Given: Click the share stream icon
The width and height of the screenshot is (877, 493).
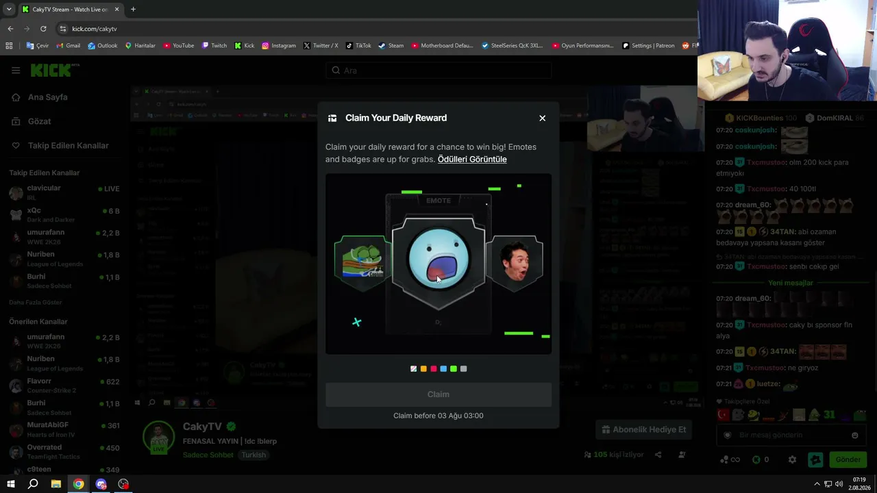Looking at the screenshot, I should pos(658,455).
